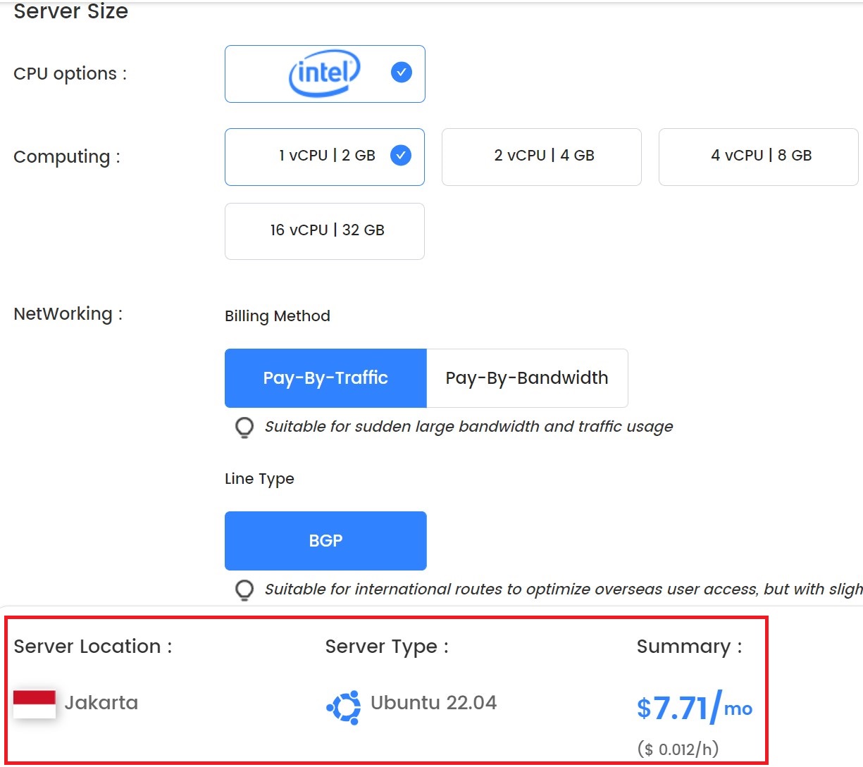Click the lightbulb hint icon under Line Type

point(244,590)
